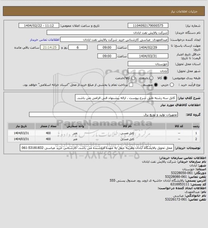Click the remaining time field 21:14:25

(x=50, y=47)
